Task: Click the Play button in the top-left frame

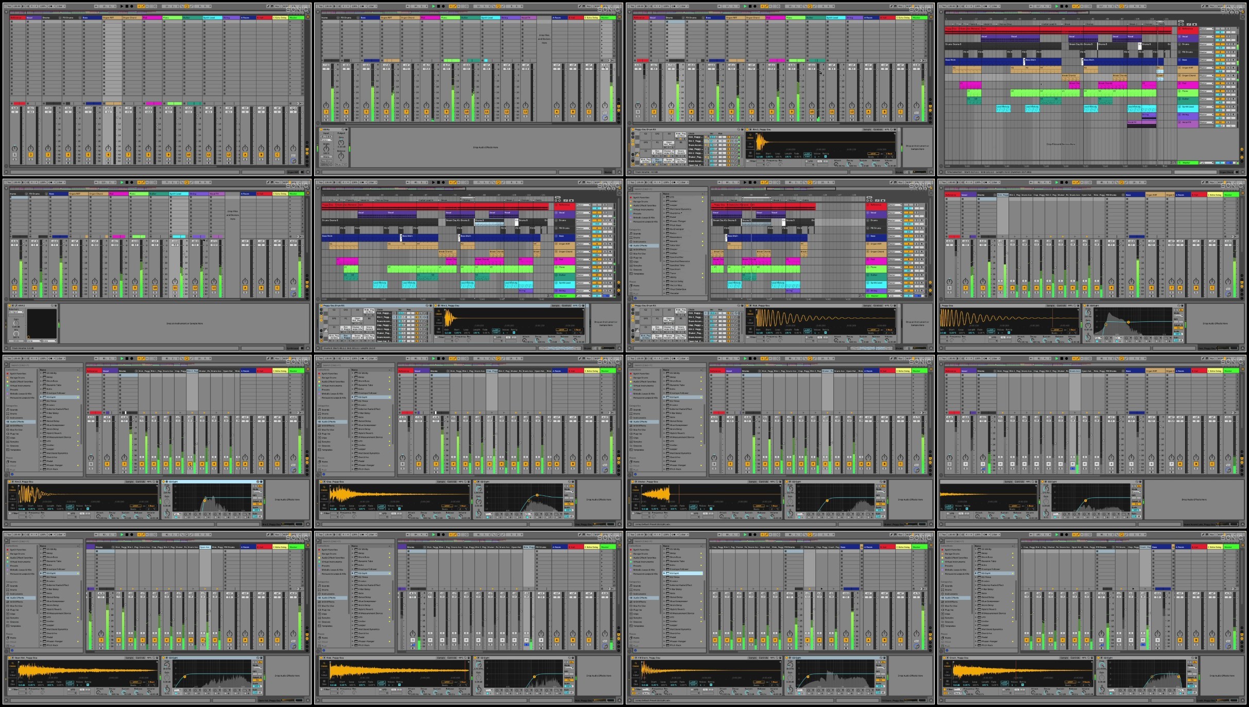Action: tap(122, 6)
